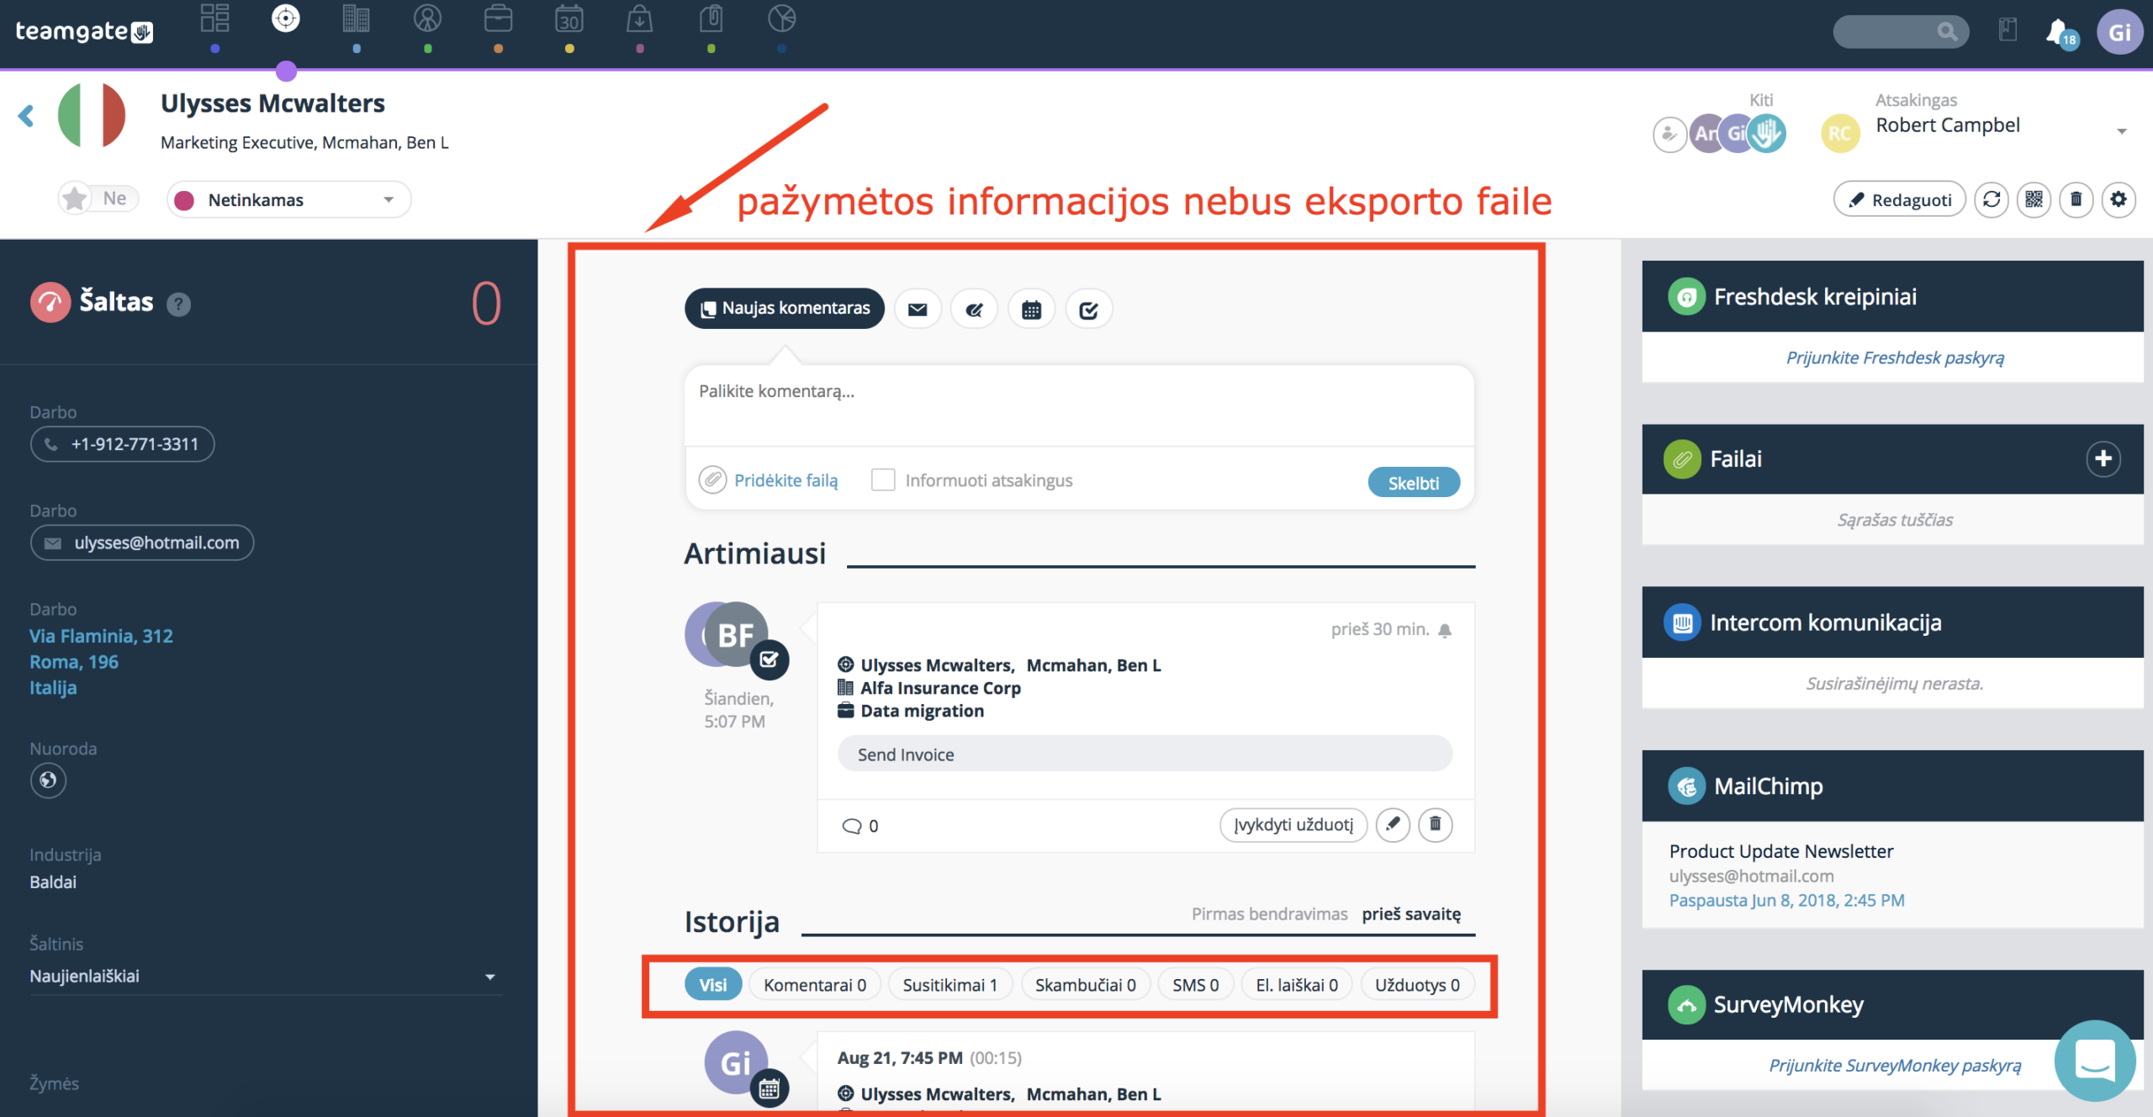The height and width of the screenshot is (1117, 2153).
Task: Open Prijunkite Freshdesk paskyrą link
Action: 1895,357
